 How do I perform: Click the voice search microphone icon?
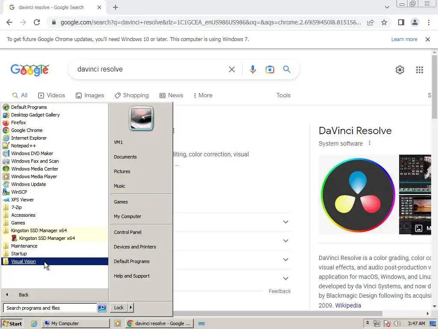coord(252,69)
